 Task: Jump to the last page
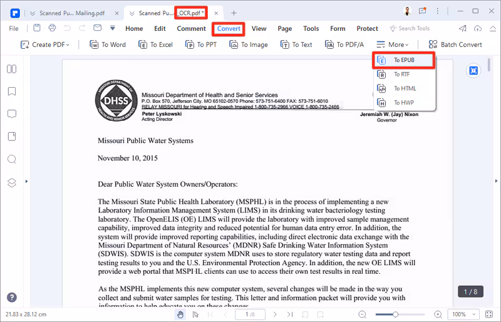click(x=290, y=314)
